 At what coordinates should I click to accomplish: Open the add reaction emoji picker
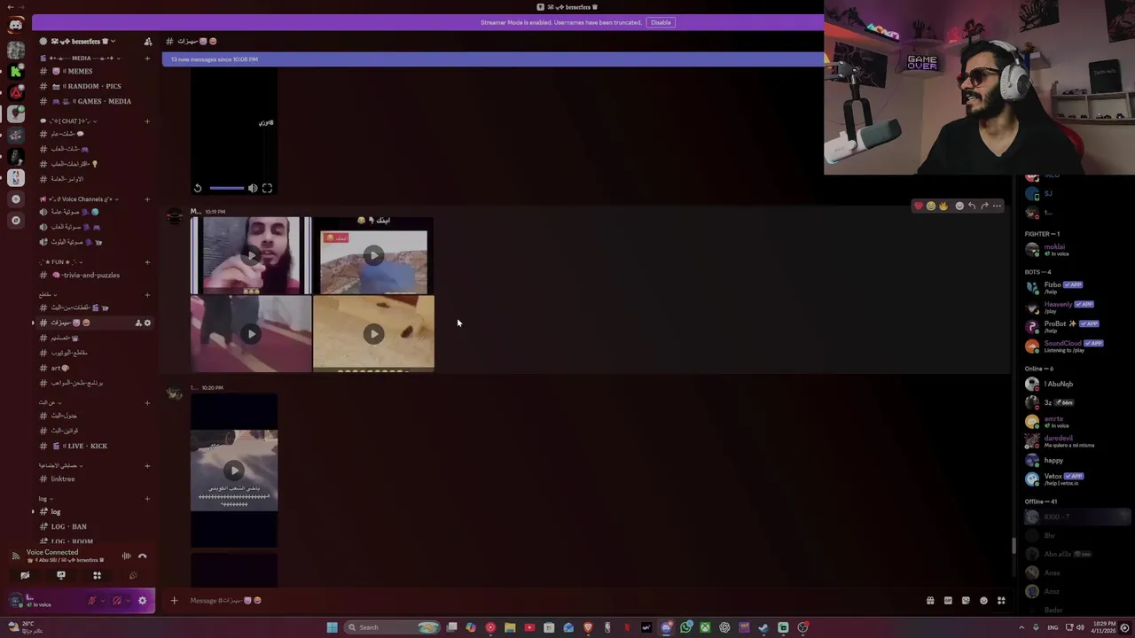coord(959,206)
